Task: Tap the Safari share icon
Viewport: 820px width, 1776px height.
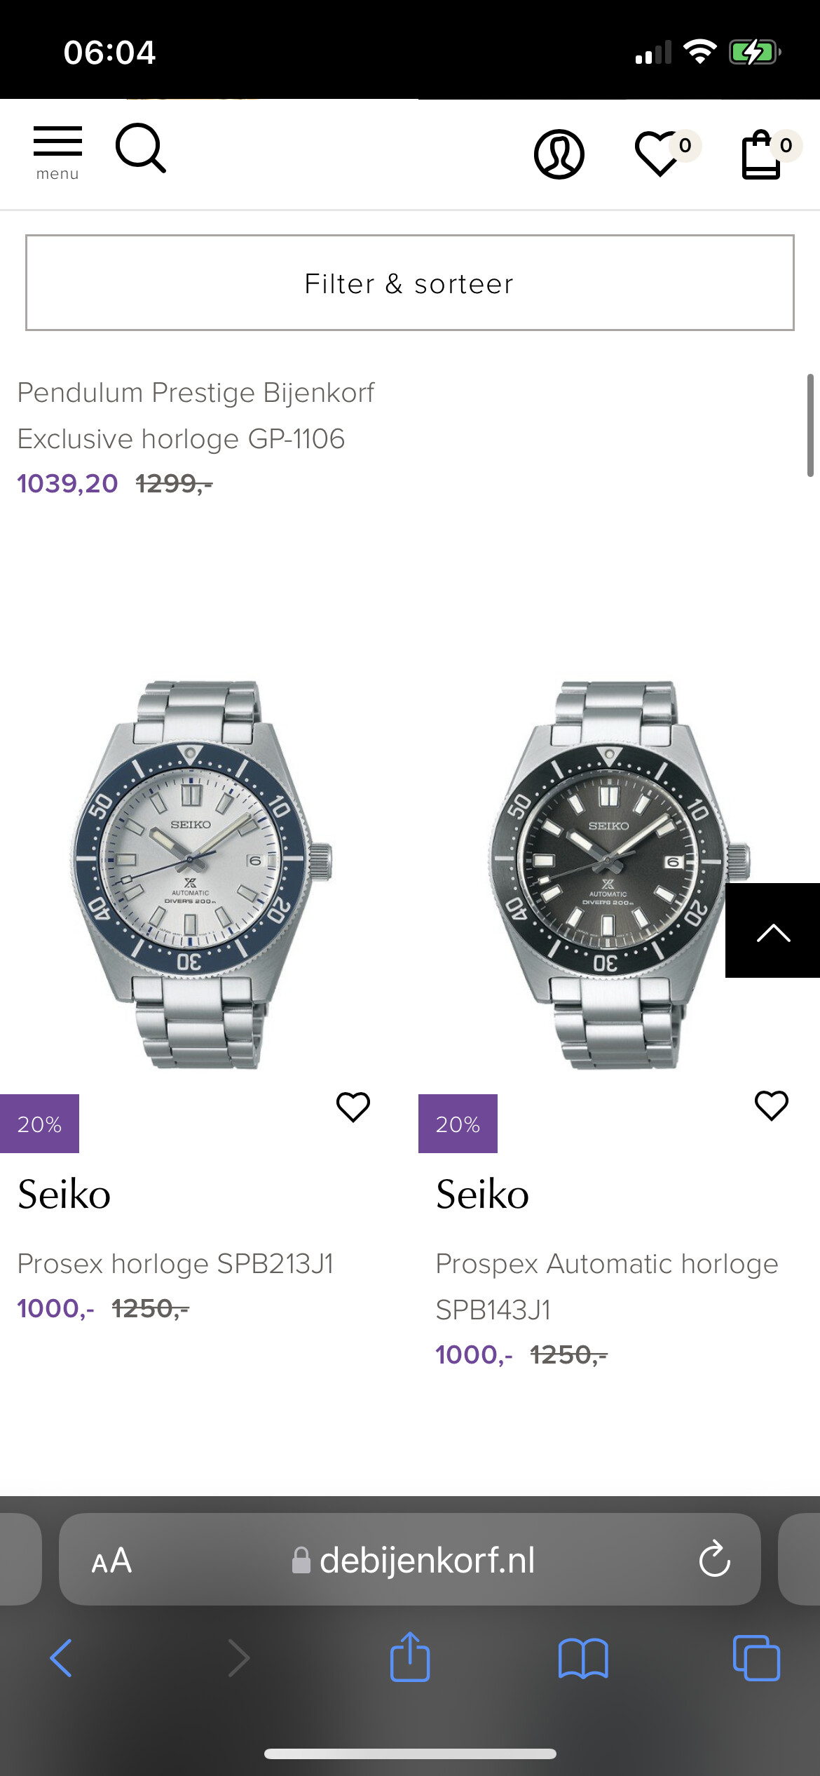Action: tap(409, 1657)
